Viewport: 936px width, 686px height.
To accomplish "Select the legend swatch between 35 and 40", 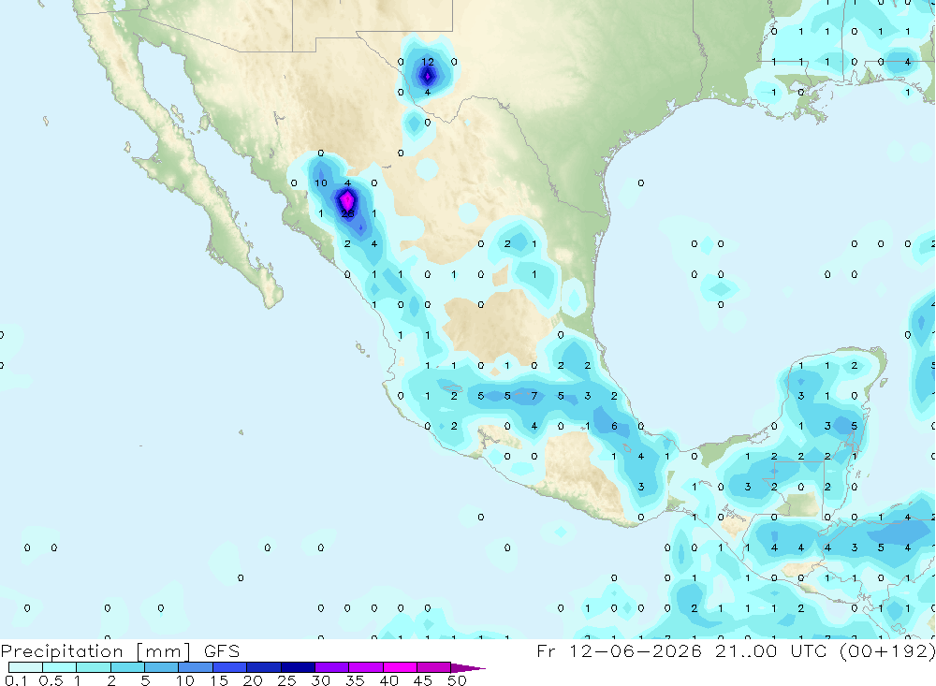I will point(366,667).
